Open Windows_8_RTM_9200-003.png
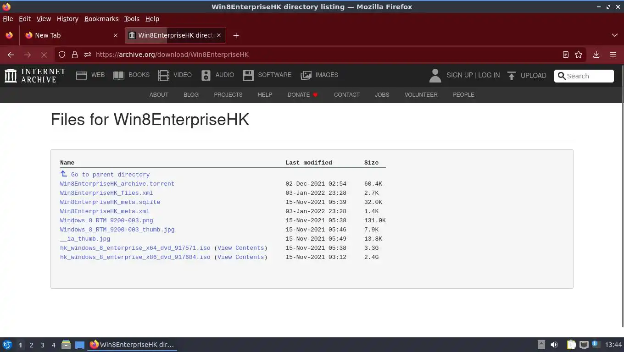This screenshot has height=352, width=624. [106, 220]
